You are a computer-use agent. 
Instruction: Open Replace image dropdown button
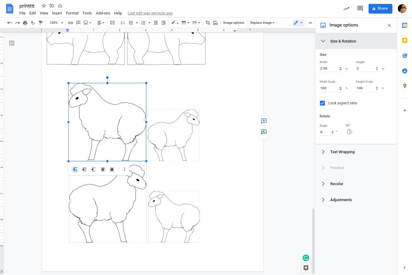tap(262, 23)
